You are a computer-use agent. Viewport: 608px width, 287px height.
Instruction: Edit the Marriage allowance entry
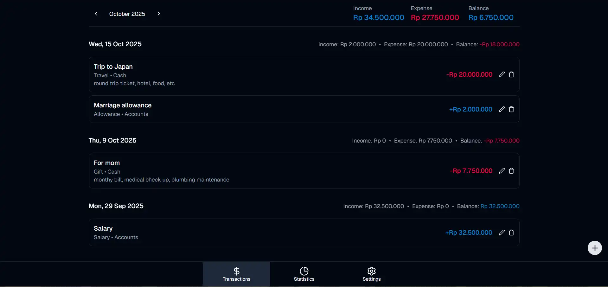point(502,109)
